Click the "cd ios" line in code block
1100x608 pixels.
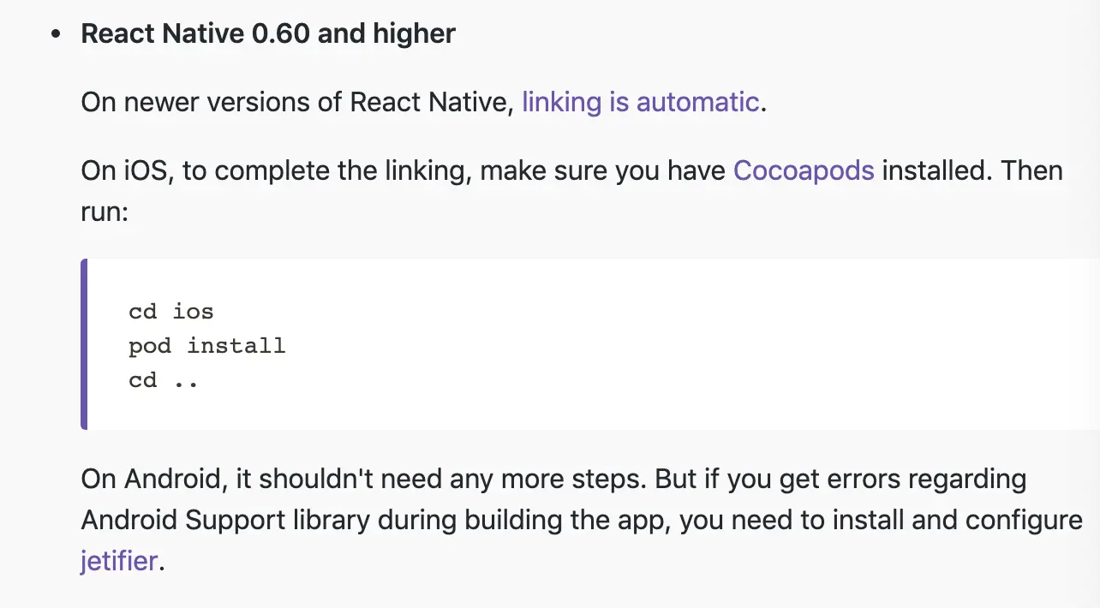point(170,311)
